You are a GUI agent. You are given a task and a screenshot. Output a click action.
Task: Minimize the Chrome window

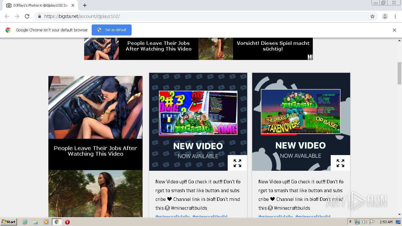(375, 3)
